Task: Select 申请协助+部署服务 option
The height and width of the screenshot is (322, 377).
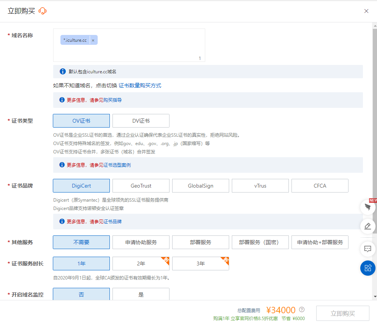Action: 320,242
